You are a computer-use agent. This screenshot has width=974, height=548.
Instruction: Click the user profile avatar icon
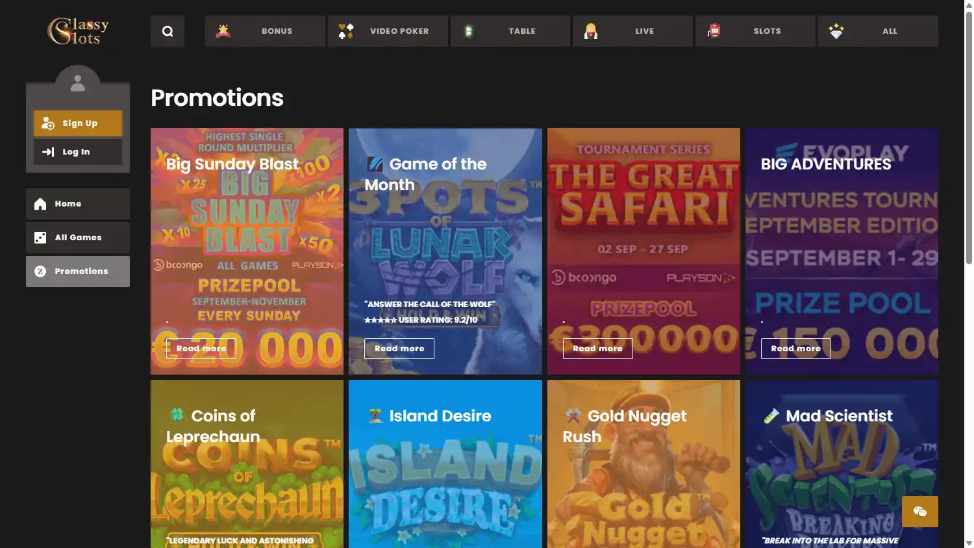click(78, 82)
